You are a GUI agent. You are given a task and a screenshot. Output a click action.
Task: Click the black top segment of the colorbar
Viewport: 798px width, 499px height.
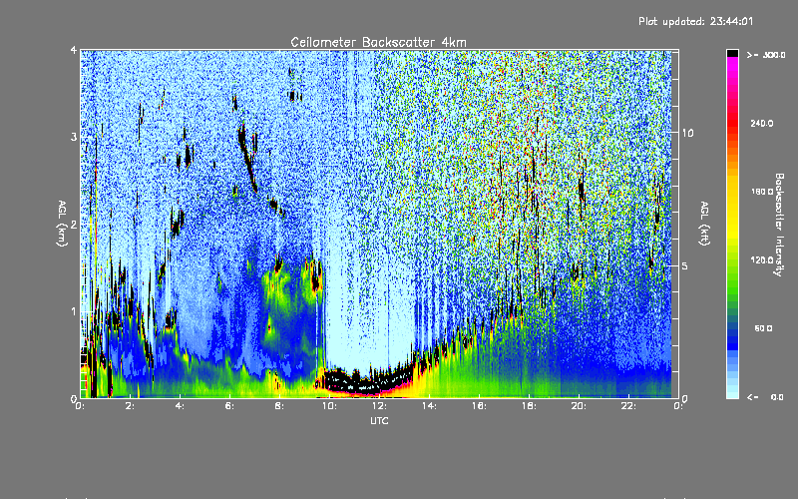click(732, 53)
